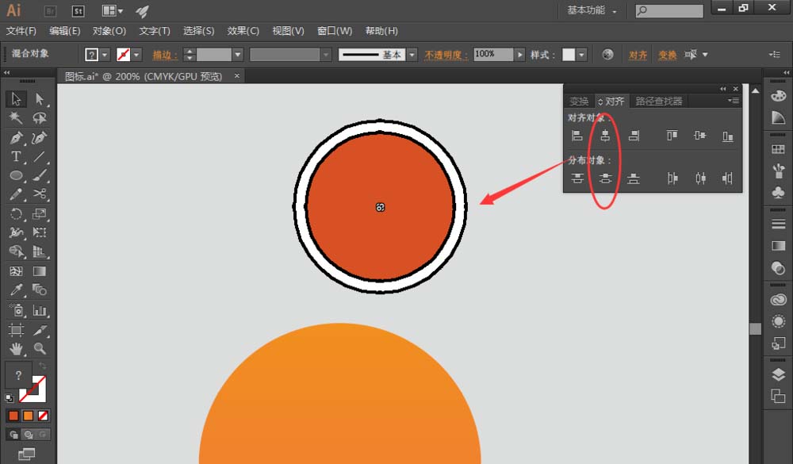Select the Magic Wand tool
The image size is (793, 464).
pyautogui.click(x=16, y=118)
